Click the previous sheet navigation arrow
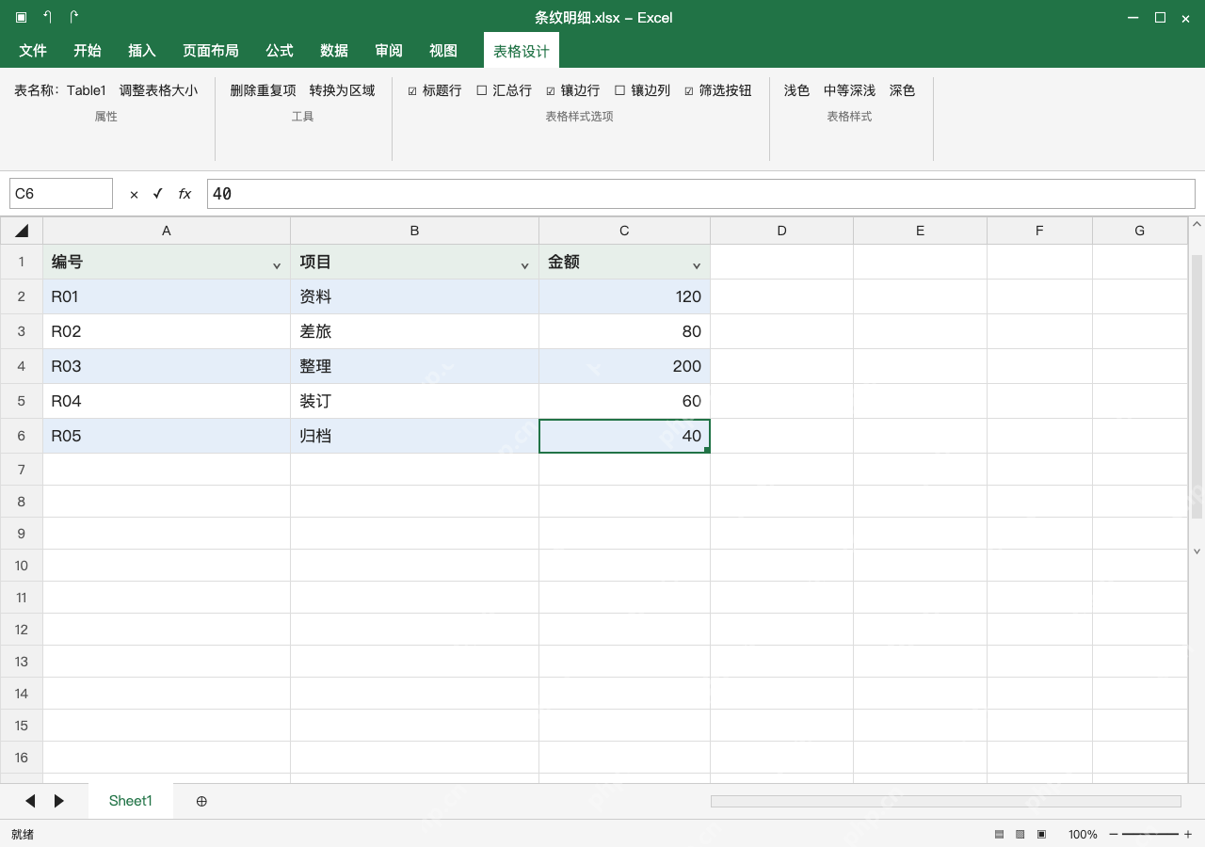The height and width of the screenshot is (847, 1205). coord(30,801)
